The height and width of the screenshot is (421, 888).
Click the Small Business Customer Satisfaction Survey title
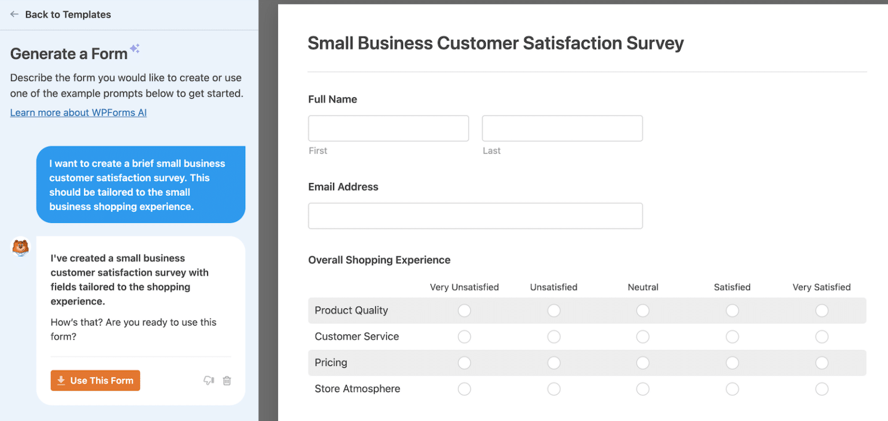tap(495, 43)
